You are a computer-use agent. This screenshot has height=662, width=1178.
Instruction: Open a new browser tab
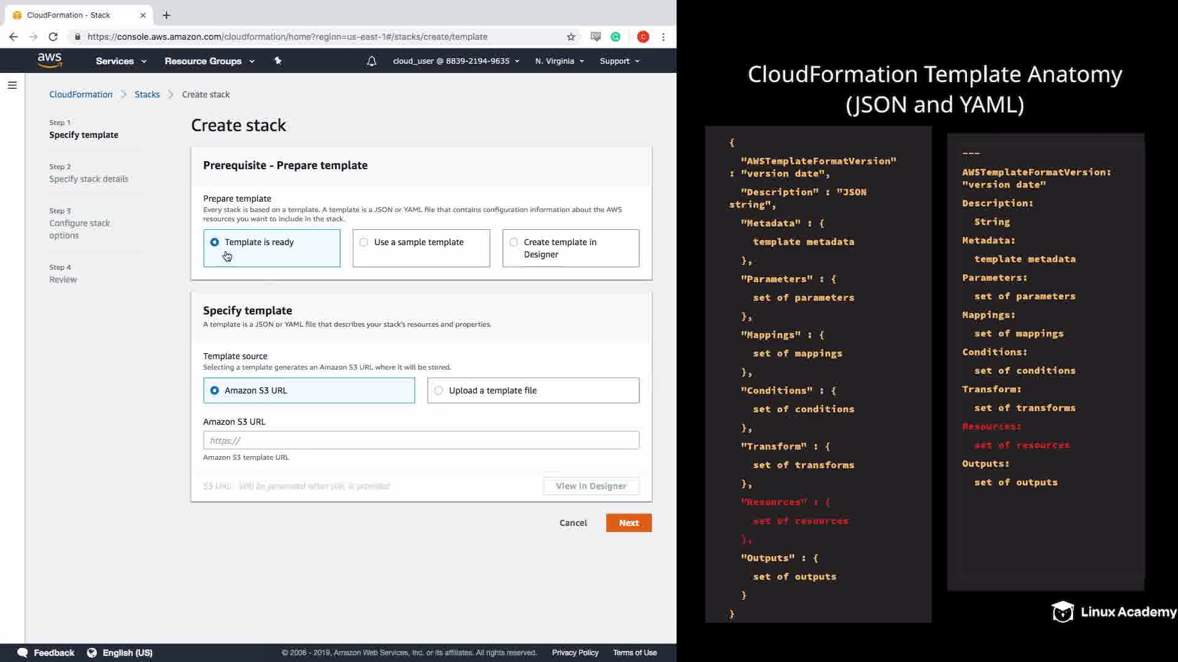click(166, 15)
